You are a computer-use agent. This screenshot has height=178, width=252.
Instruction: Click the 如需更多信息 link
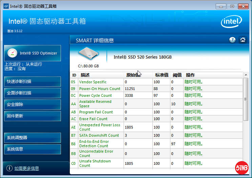(27, 168)
